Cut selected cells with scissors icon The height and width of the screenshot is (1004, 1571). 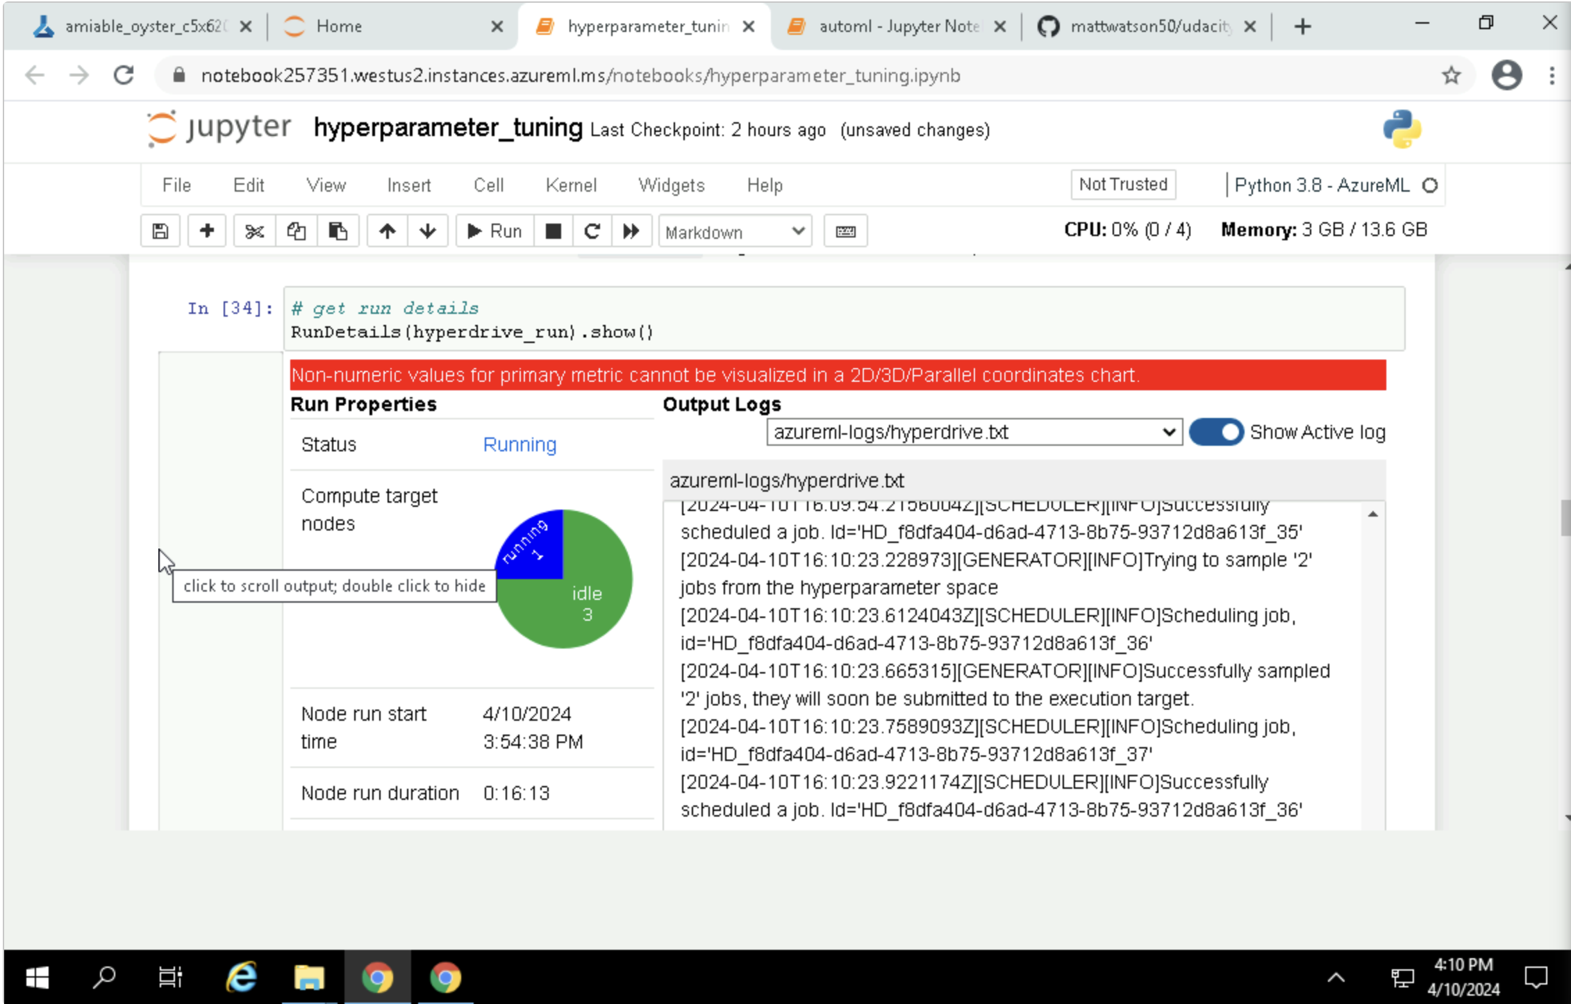[254, 231]
